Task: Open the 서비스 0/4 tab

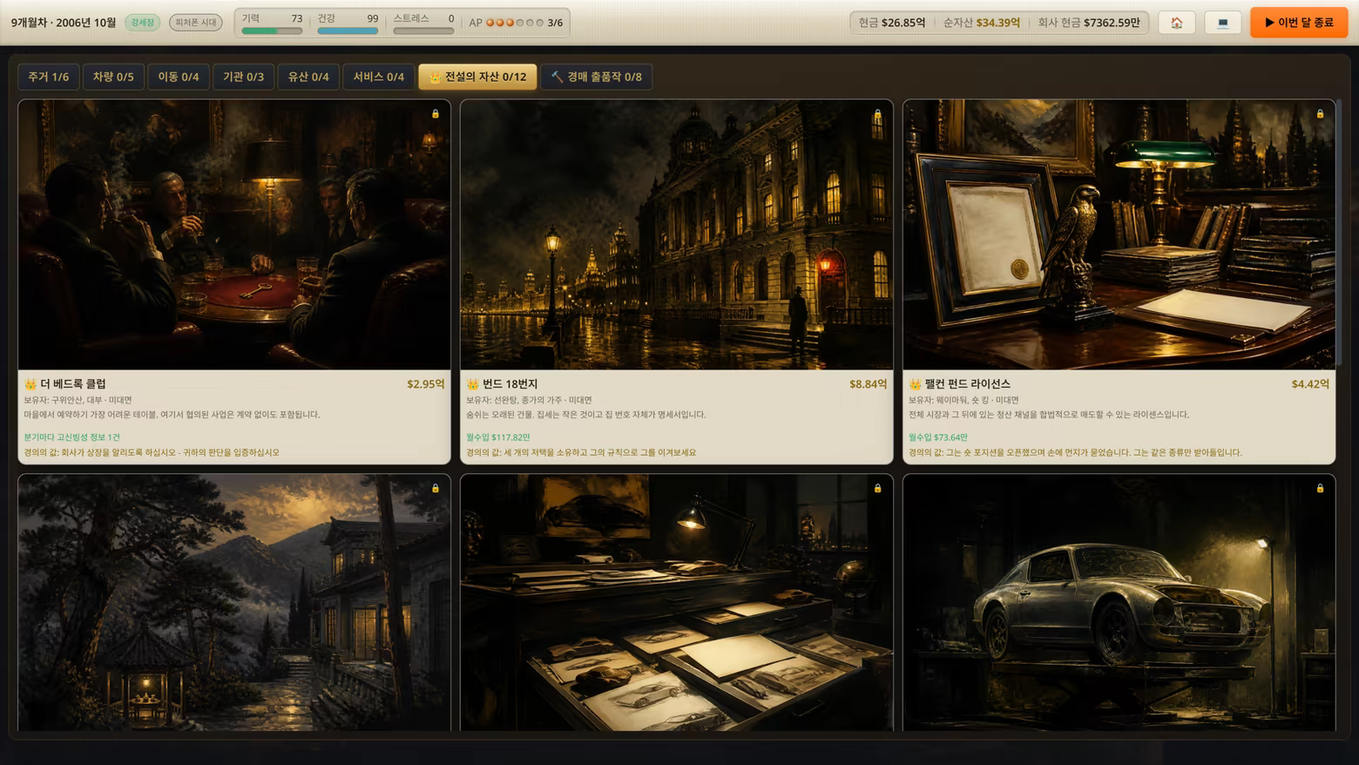Action: (378, 77)
